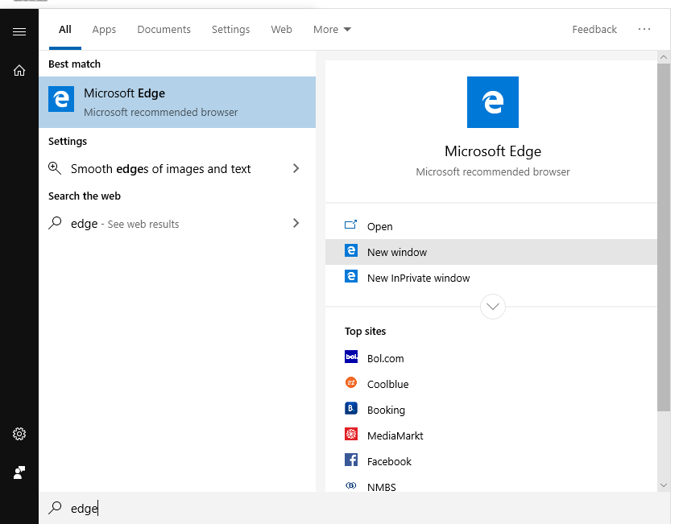Click the Coolblue site icon
The width and height of the screenshot is (679, 524).
[350, 382]
